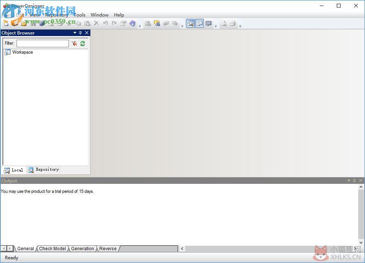365x263 pixels.
Task: Click the Print toolbar icon
Action: 233,23
